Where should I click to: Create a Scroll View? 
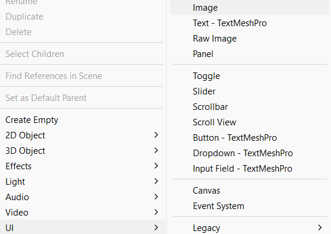click(250, 122)
